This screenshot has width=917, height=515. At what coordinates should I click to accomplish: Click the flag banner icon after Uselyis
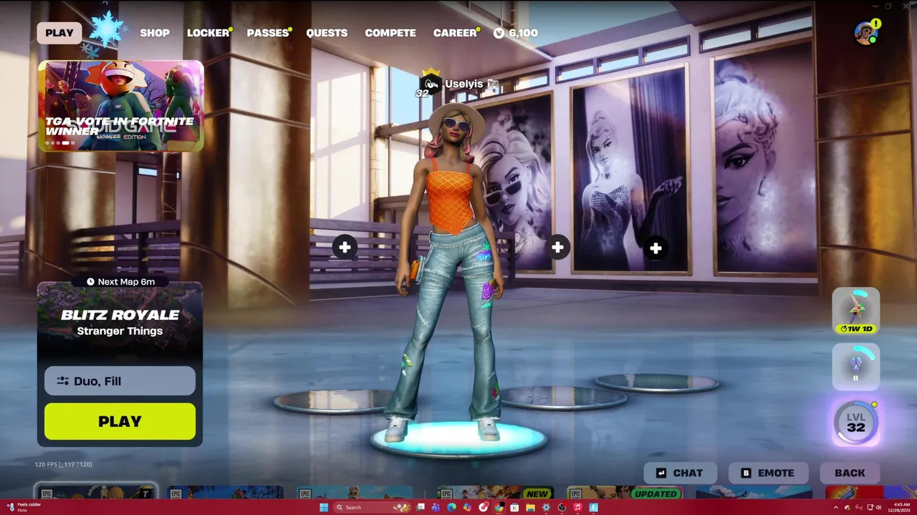(493, 84)
